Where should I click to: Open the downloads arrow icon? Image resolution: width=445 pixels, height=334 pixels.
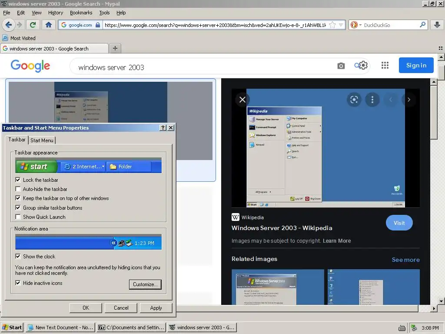pyautogui.click(x=437, y=25)
